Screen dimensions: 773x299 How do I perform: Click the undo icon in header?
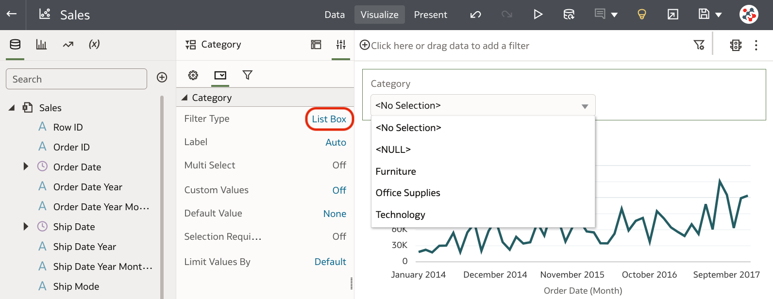(x=475, y=15)
